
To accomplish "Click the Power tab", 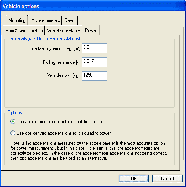I will (x=91, y=30).
